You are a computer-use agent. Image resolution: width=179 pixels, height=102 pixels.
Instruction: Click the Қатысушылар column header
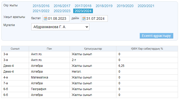point(93,48)
